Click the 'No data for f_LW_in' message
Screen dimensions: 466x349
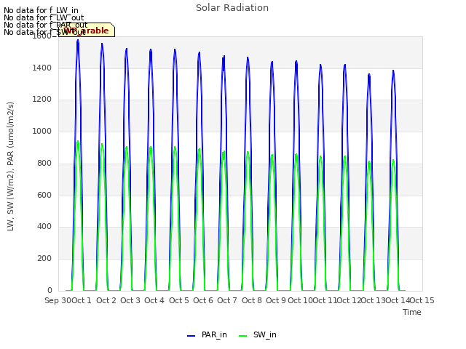(41, 10)
